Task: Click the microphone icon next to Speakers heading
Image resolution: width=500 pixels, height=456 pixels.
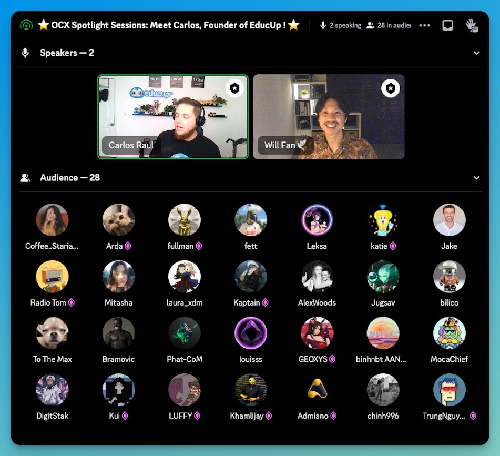Action: coord(26,53)
